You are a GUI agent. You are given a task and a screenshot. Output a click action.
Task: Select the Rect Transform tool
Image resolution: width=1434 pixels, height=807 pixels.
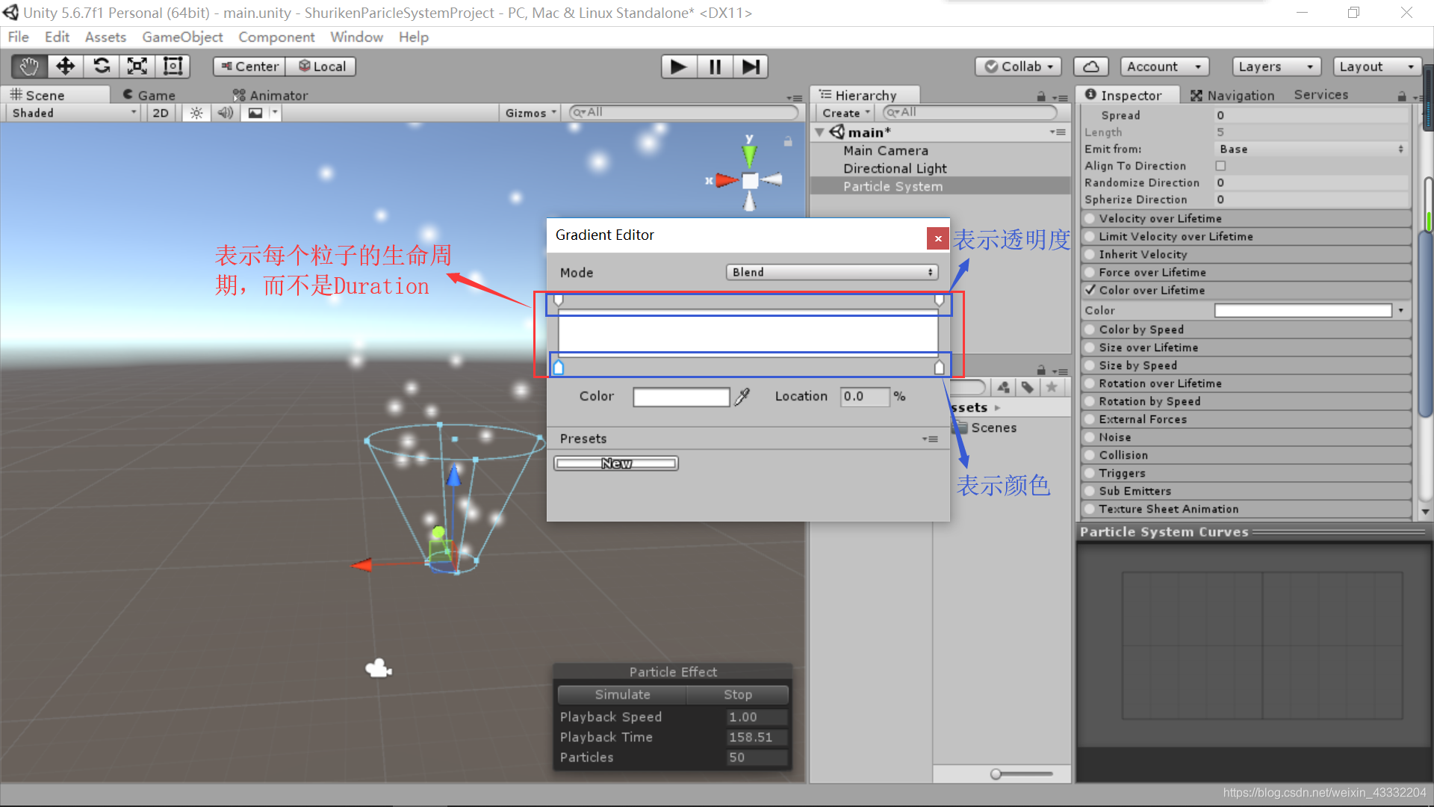click(173, 67)
